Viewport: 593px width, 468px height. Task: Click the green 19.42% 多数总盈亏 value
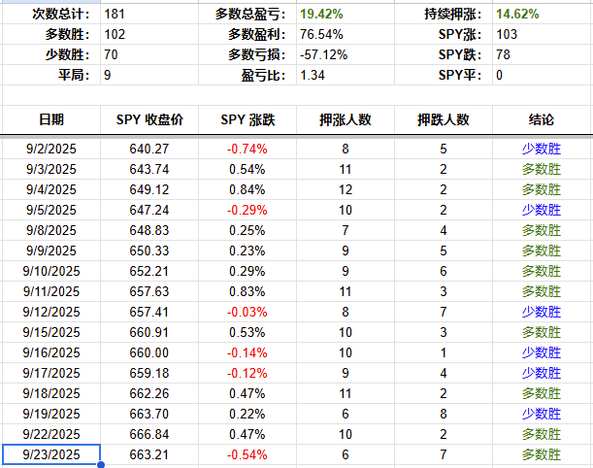(321, 15)
